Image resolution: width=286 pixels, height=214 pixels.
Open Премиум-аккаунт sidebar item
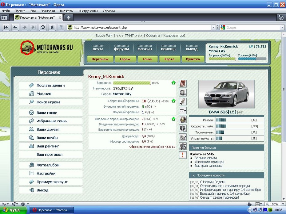pyautogui.click(x=51, y=182)
